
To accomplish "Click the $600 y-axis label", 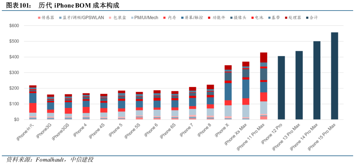I will pyautogui.click(x=14, y=26).
